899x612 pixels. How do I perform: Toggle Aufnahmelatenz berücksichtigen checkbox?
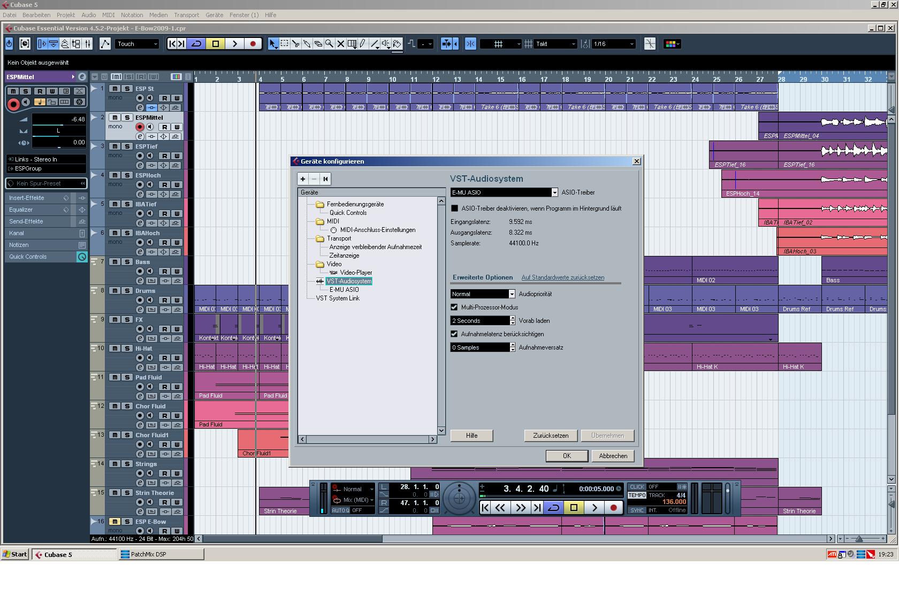tap(454, 334)
